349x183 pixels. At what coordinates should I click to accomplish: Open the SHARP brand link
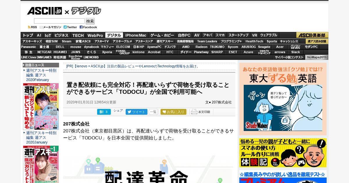(217, 52)
